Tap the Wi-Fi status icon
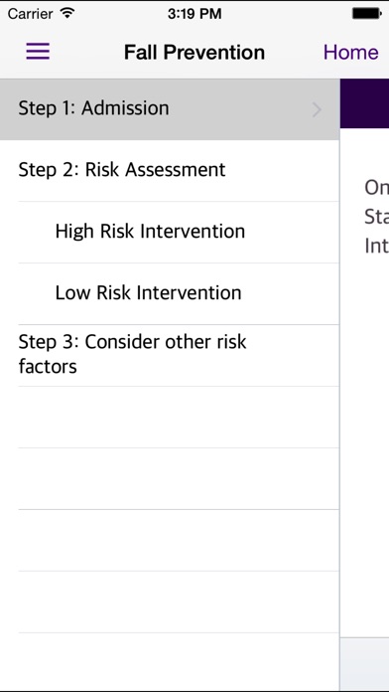389x692 pixels. click(x=67, y=13)
